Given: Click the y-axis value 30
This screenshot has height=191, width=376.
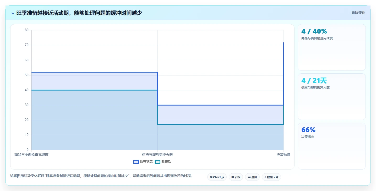Looking at the screenshot, I should 26,105.
